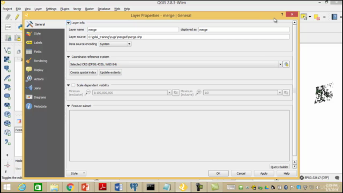Click the Add Raster Layer icon

click(x=7, y=60)
